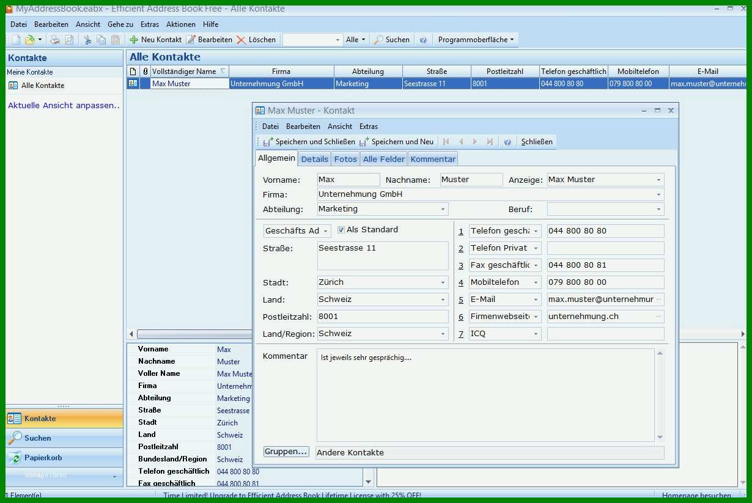Click the Vorname input field

pyautogui.click(x=348, y=180)
